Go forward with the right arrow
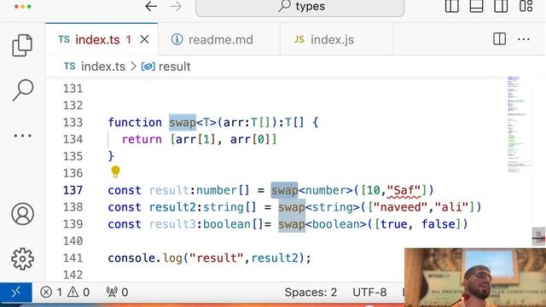The height and width of the screenshot is (307, 546). point(176,6)
